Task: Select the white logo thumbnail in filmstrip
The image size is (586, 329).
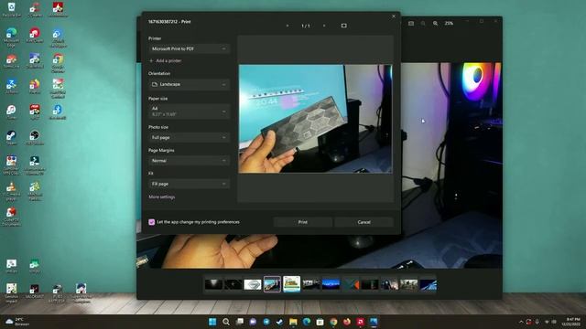Action: [x=253, y=284]
